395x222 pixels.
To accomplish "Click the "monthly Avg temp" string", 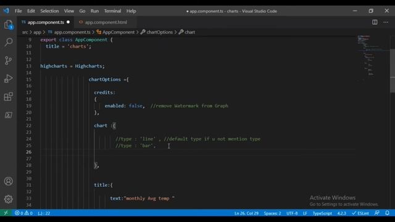I will click(x=149, y=199).
